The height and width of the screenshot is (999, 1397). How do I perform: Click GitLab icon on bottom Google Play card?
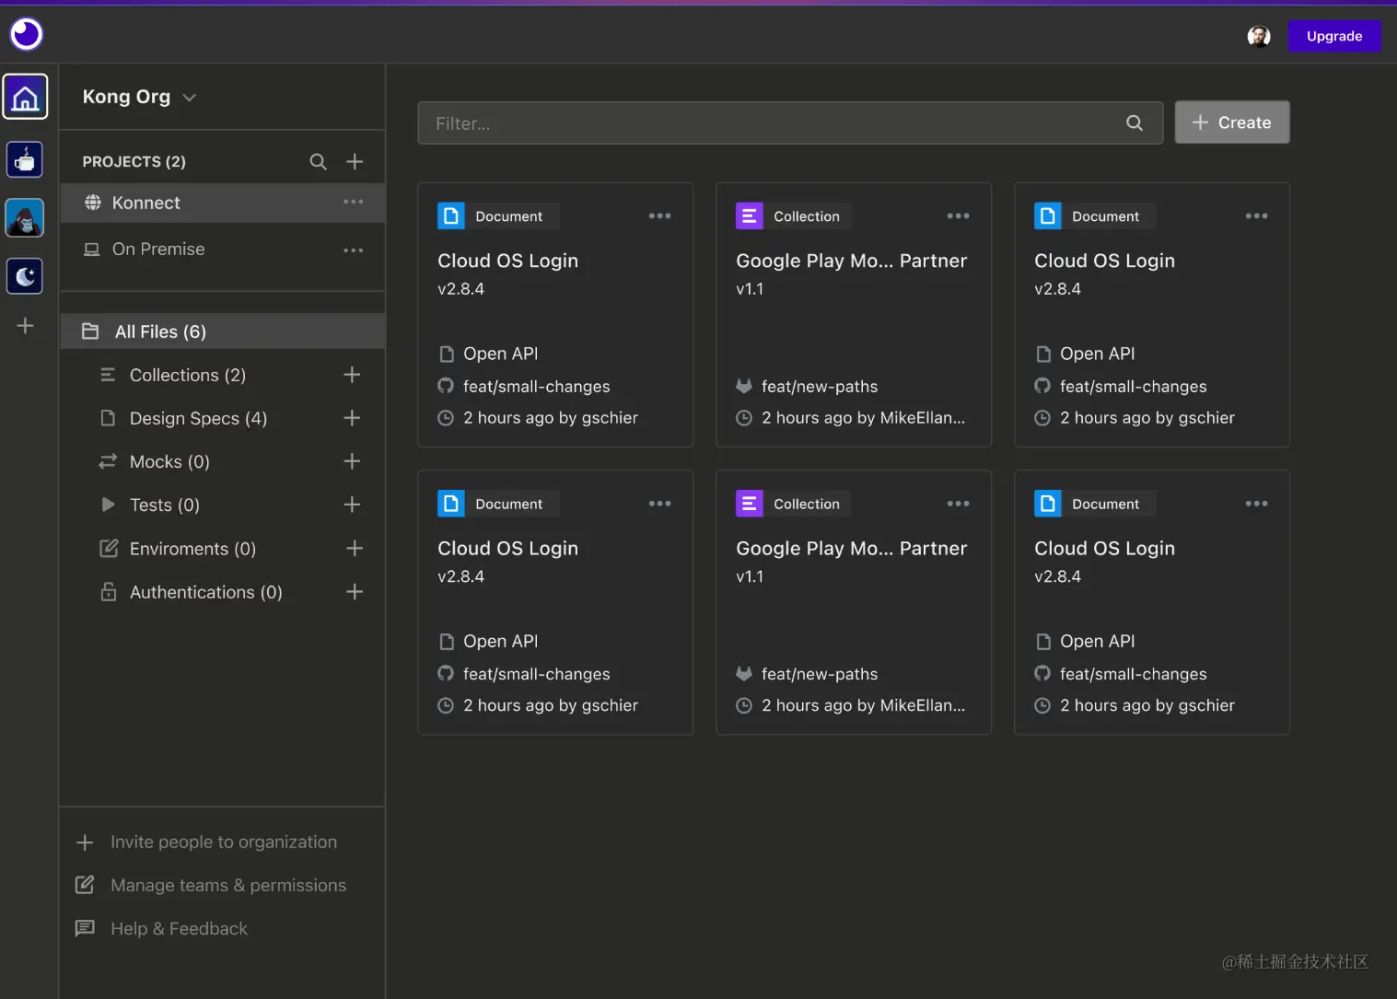pyautogui.click(x=744, y=673)
